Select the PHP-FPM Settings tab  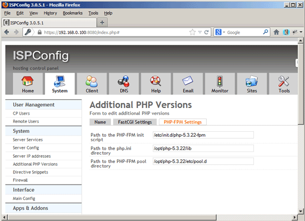(182, 122)
